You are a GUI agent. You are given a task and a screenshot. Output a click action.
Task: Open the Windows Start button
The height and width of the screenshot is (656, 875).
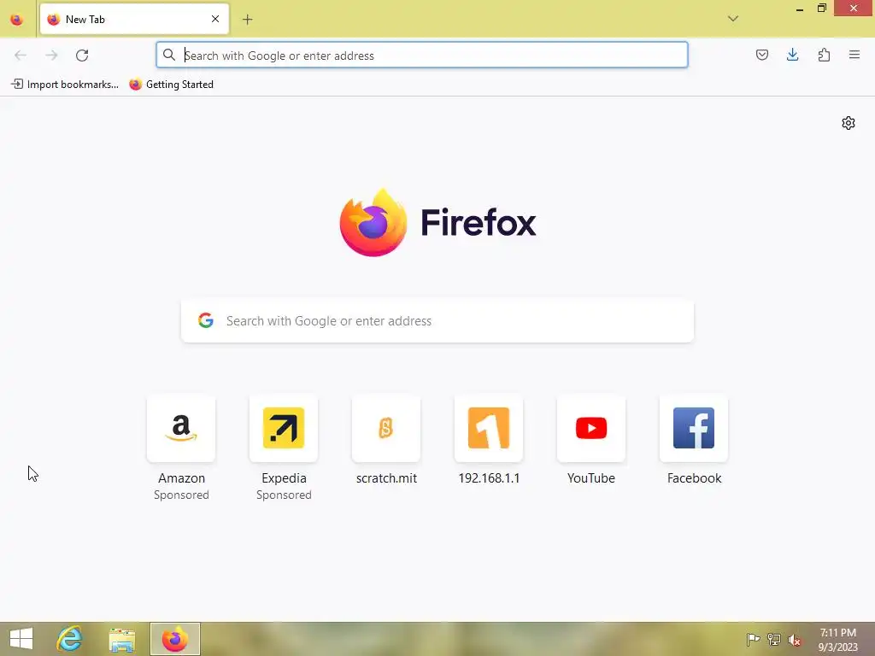click(21, 639)
